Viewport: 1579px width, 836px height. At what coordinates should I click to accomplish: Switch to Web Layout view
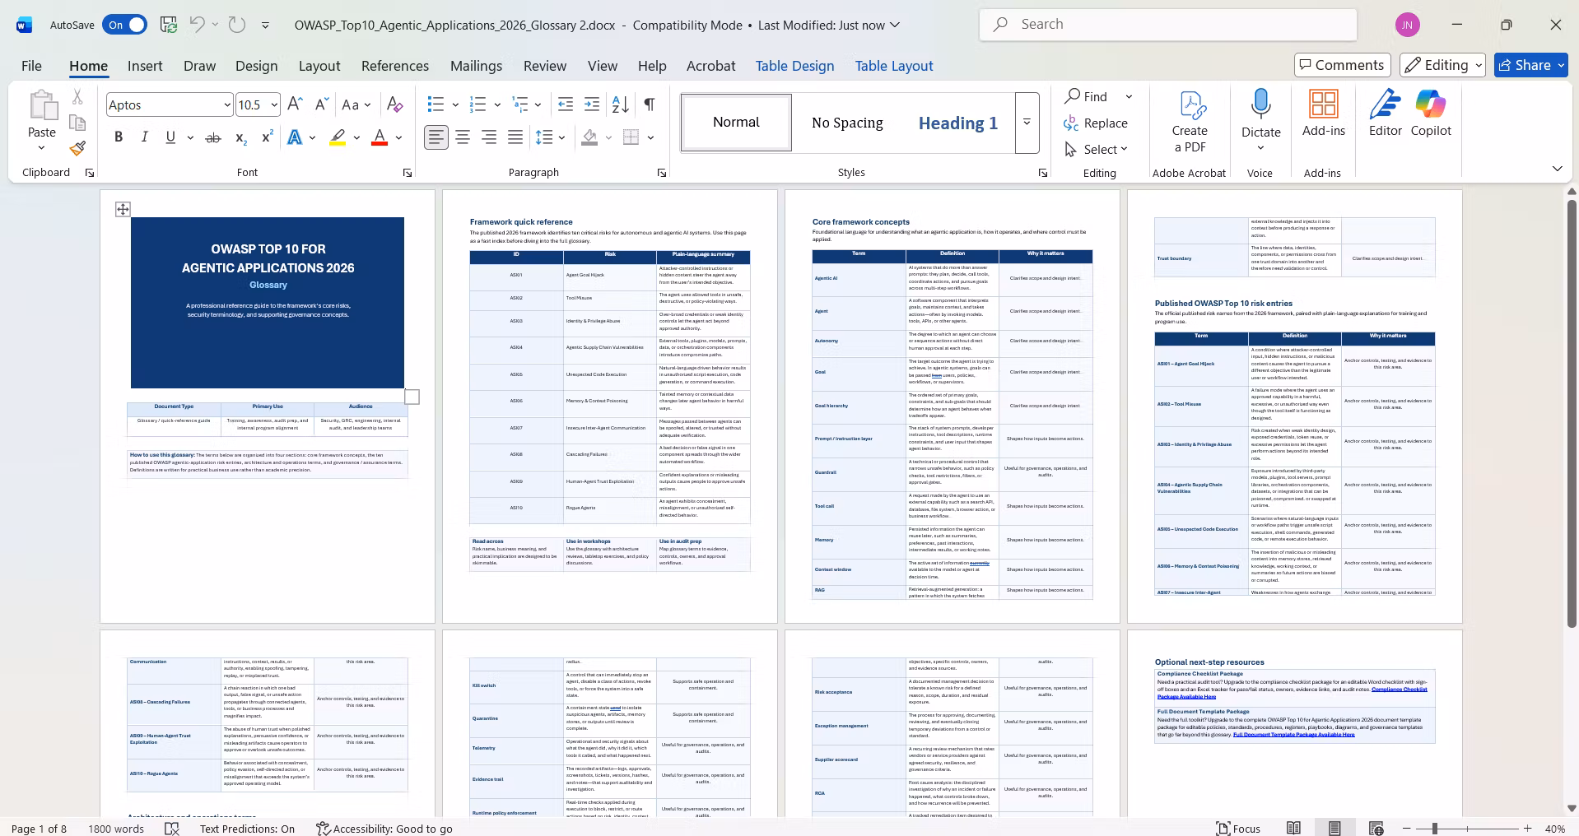point(1376,829)
